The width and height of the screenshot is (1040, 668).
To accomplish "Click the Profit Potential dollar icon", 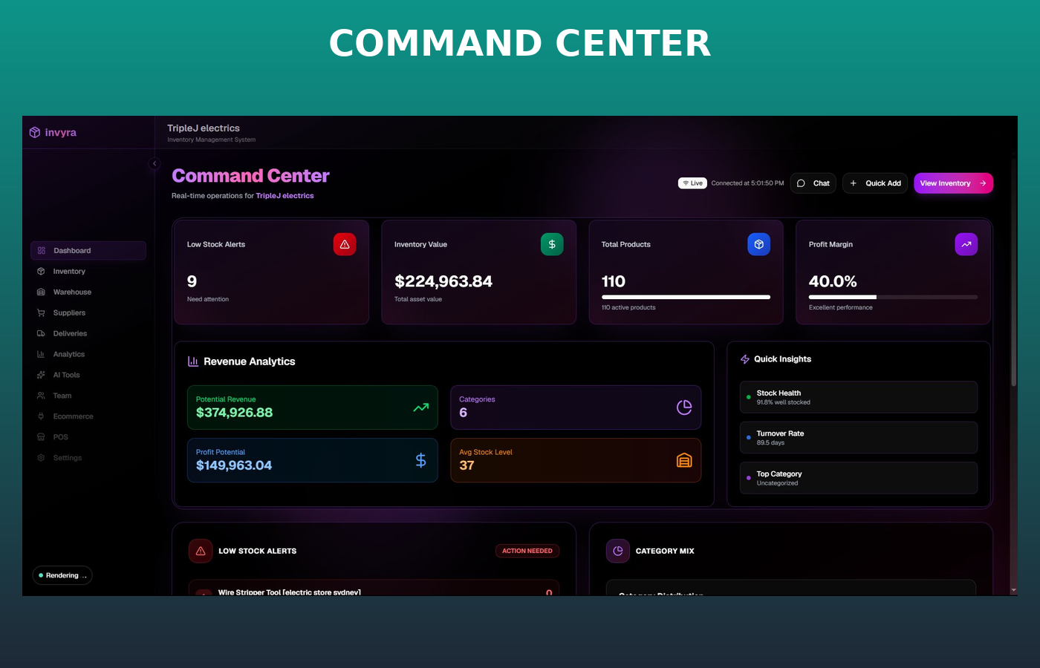I will point(420,460).
